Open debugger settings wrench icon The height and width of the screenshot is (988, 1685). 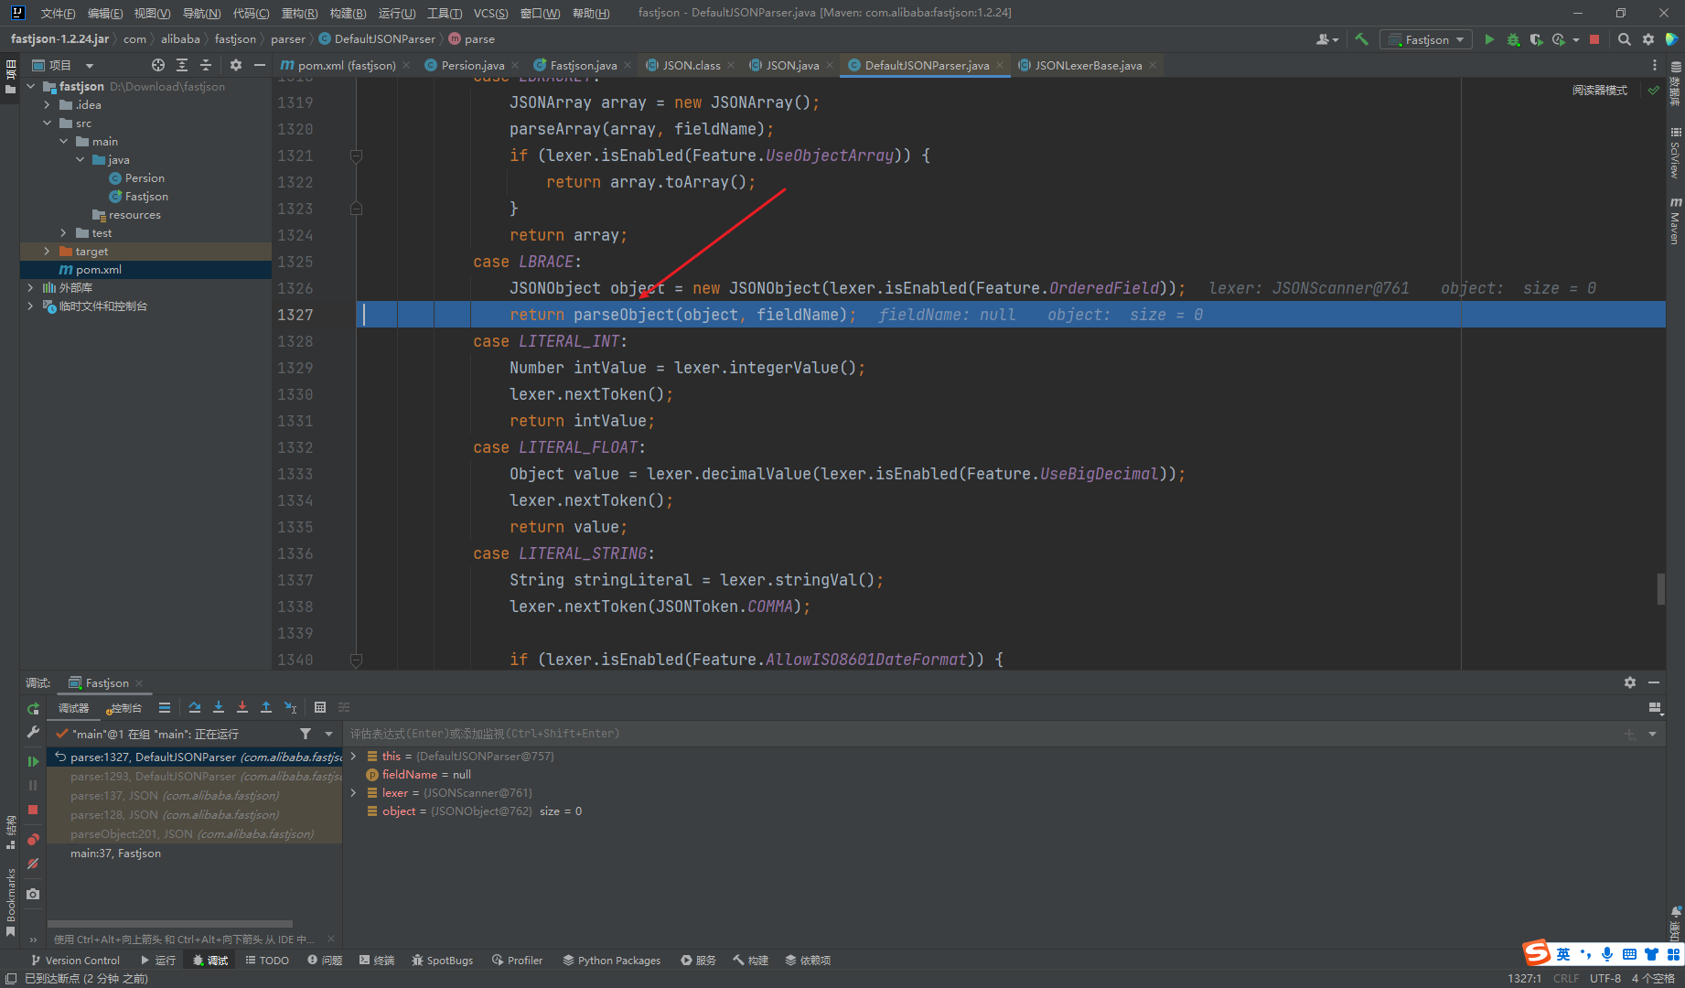(33, 732)
